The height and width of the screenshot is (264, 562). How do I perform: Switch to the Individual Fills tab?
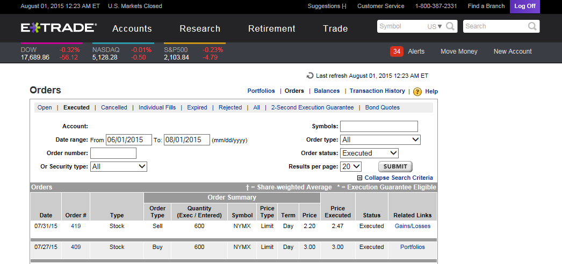(157, 107)
